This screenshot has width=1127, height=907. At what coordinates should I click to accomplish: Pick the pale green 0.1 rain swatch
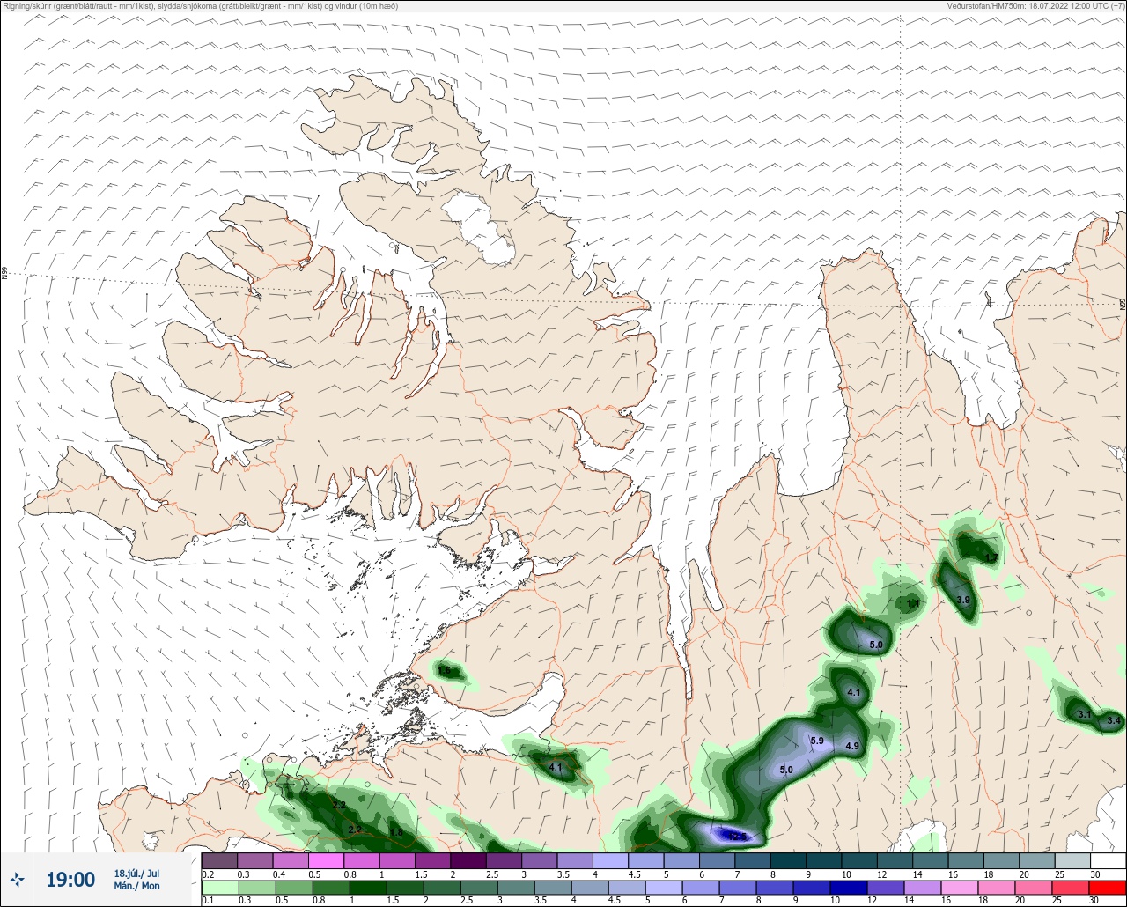click(x=219, y=887)
